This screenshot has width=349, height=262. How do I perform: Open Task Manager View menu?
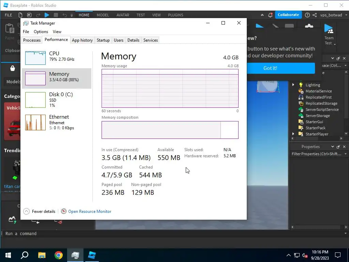click(57, 32)
